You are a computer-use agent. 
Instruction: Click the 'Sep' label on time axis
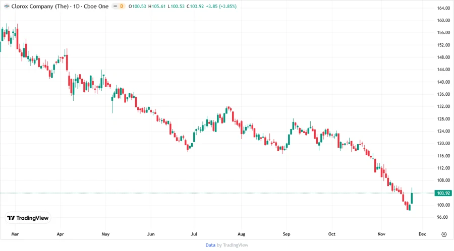(x=287, y=234)
